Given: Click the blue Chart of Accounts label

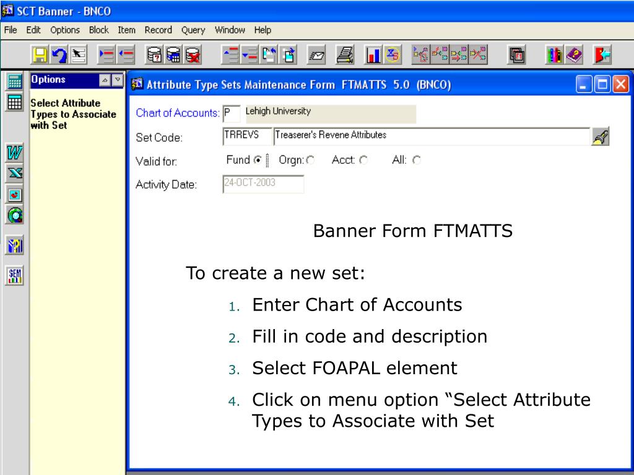Looking at the screenshot, I should pos(177,113).
